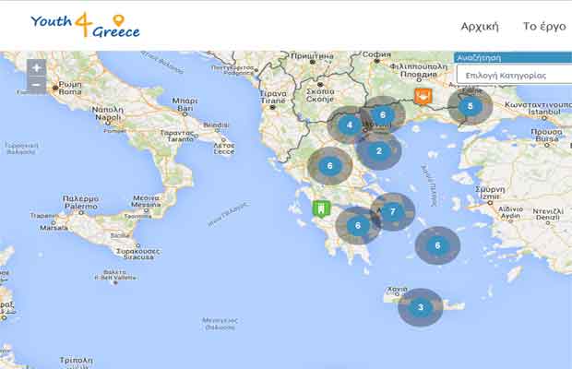Screen dimensions: 572x369
Task: Open the Το έργο menu item
Action: point(544,26)
